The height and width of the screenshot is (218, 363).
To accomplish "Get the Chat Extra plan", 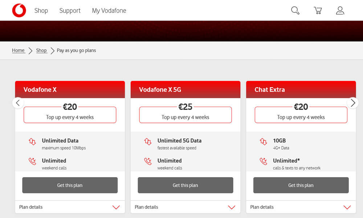I will pos(301,185).
